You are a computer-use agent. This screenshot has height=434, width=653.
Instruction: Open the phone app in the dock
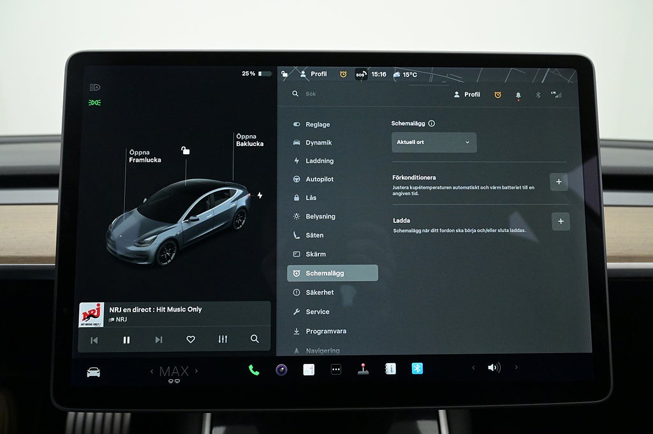[x=254, y=370]
